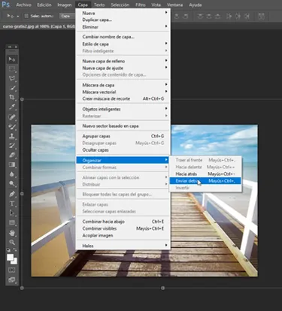Select the Lasso tool

coord(12,78)
